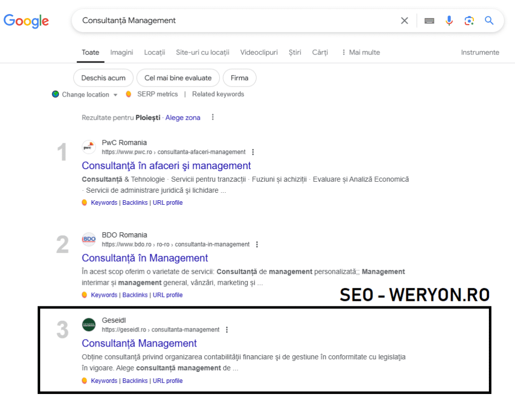
Task: Click the Alege zona link
Action: point(184,117)
